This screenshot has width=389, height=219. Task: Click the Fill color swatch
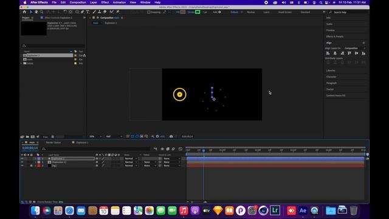[183, 12]
